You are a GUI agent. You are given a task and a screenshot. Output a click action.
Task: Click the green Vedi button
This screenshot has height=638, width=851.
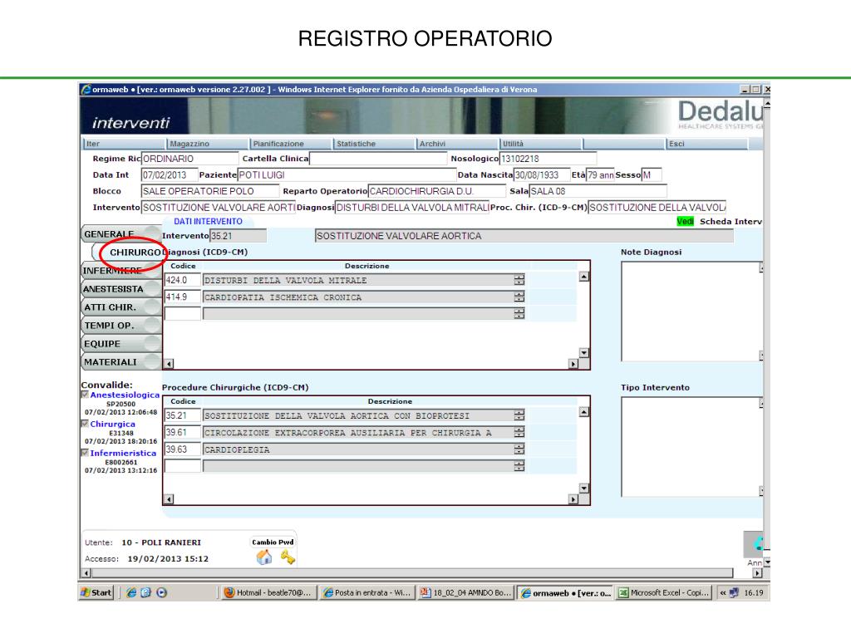coord(685,221)
